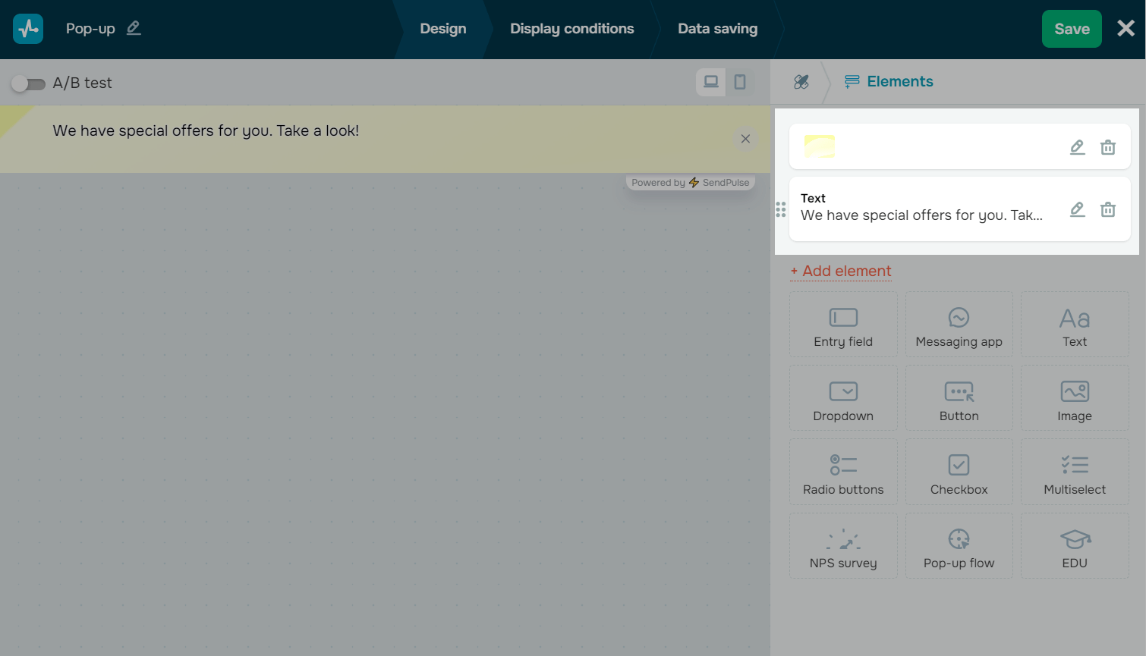The image size is (1146, 656).
Task: Edit the Text element
Action: [x=1077, y=209]
